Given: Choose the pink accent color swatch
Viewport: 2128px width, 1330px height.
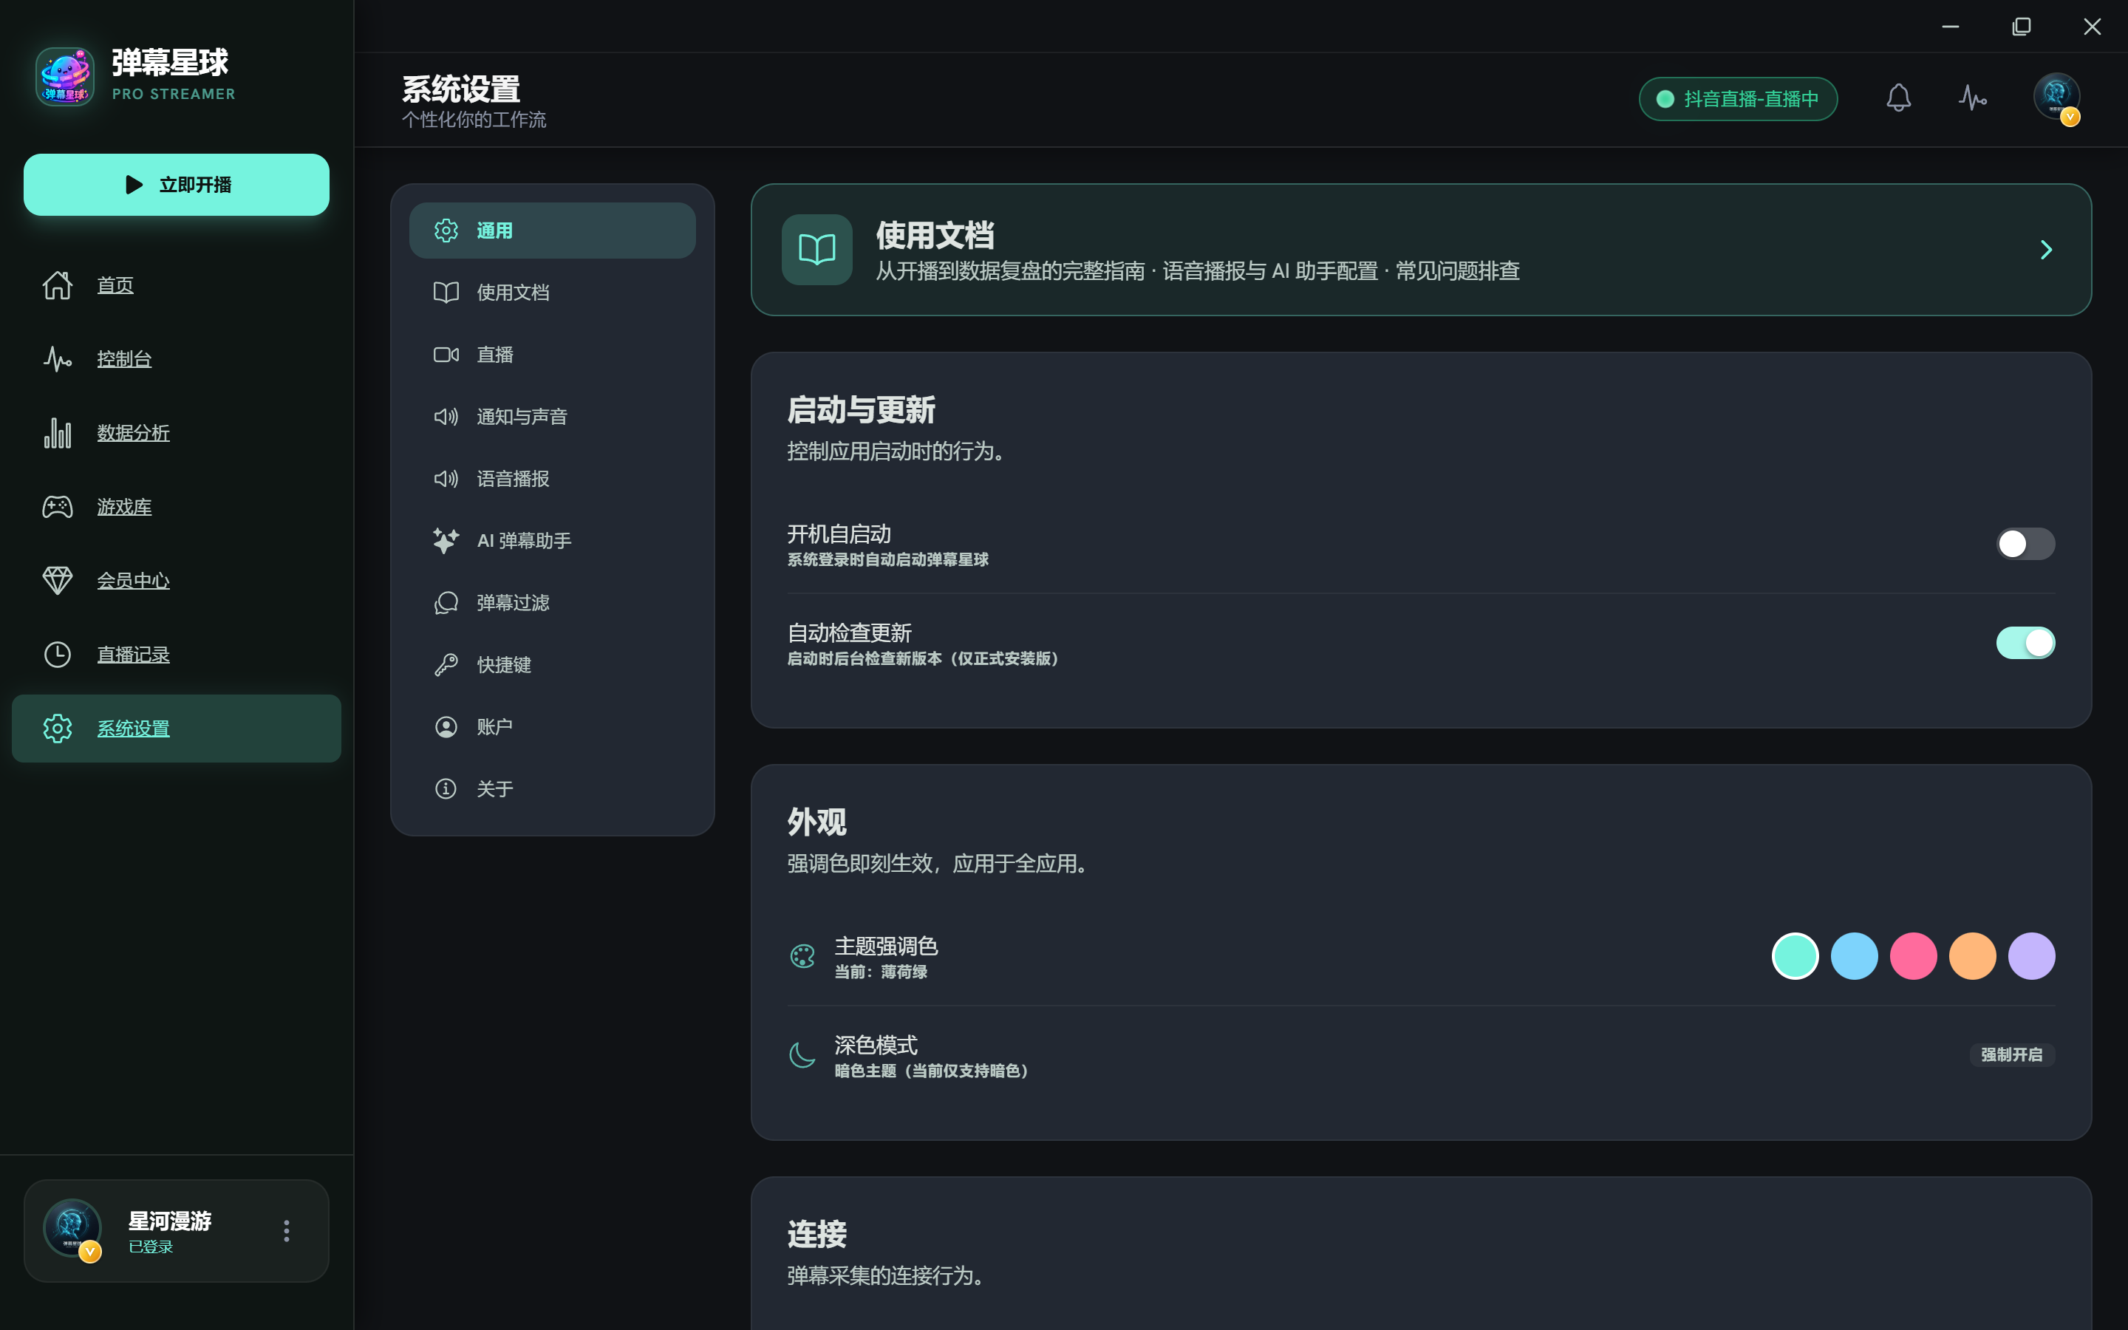Looking at the screenshot, I should 1914,956.
